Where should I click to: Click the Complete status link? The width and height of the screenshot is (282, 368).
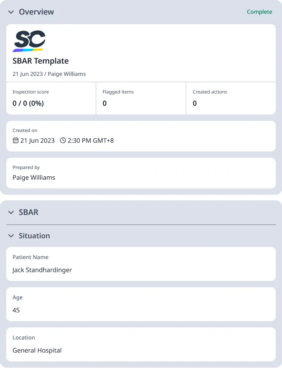click(x=259, y=12)
